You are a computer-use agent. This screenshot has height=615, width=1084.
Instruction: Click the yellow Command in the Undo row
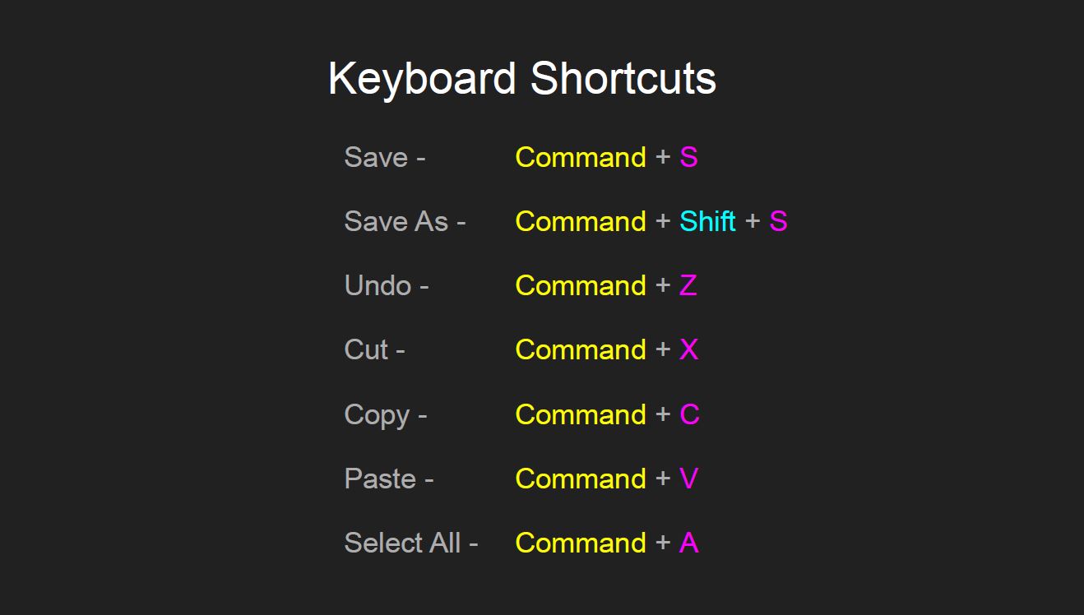(581, 285)
